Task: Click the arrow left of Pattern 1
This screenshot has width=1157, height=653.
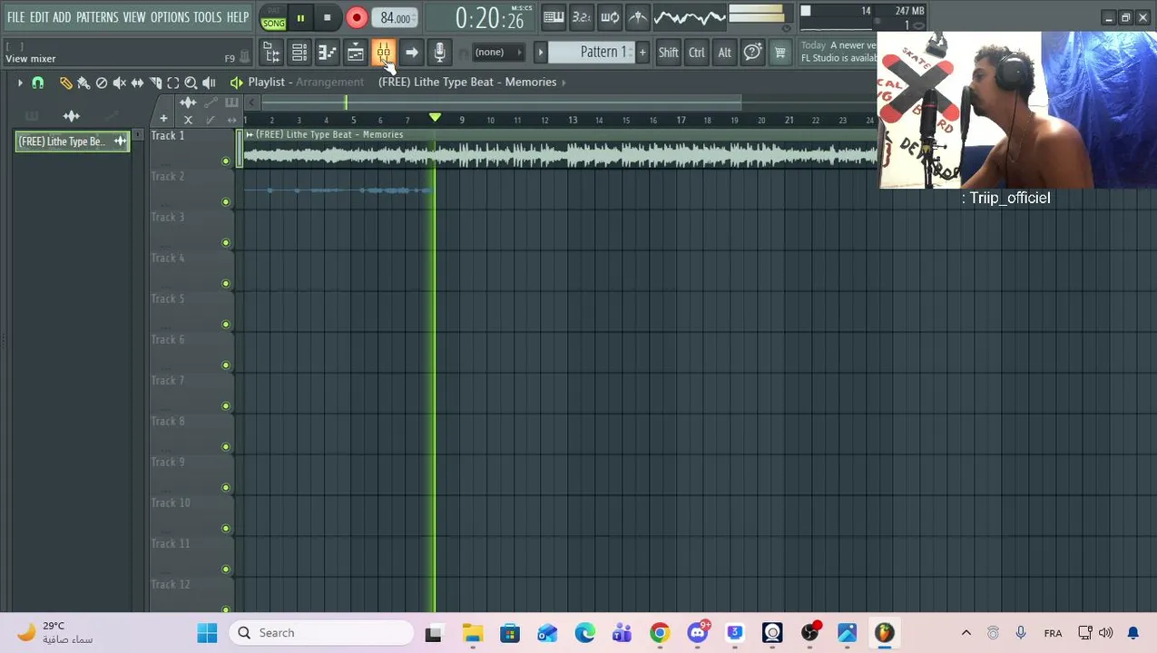Action: (541, 53)
